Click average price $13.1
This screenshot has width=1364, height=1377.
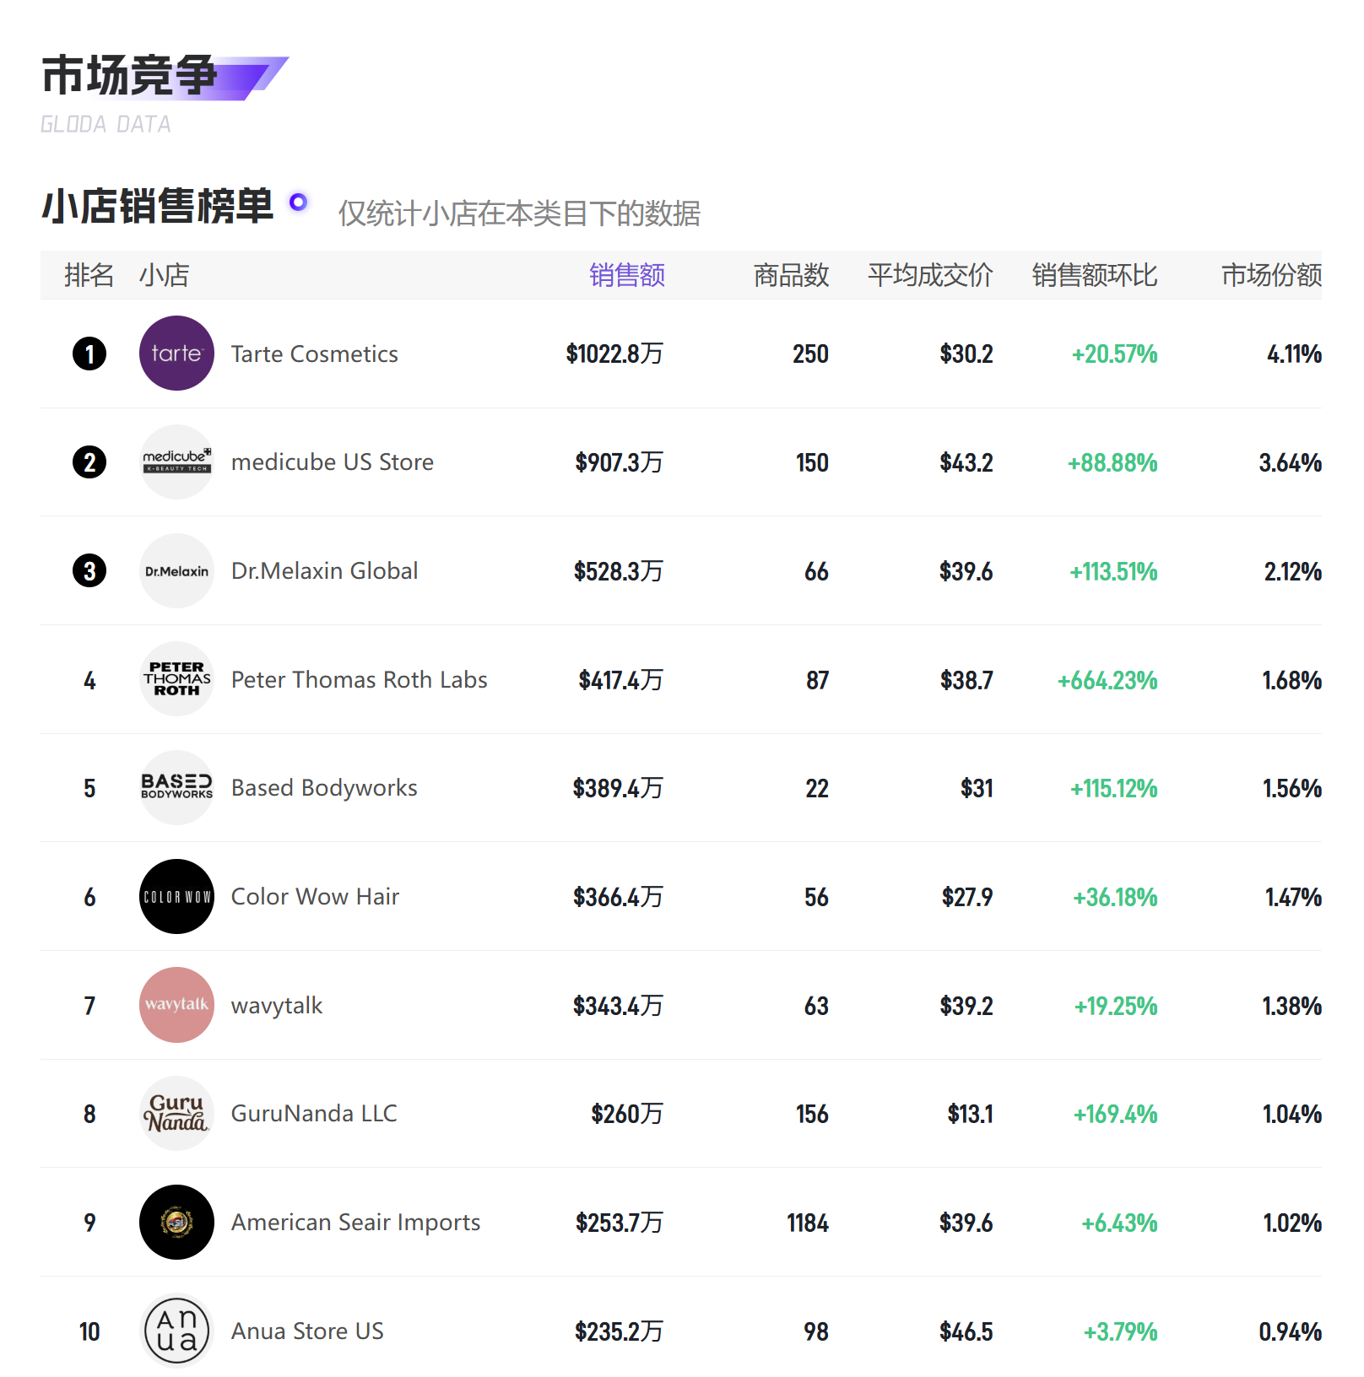[971, 1114]
